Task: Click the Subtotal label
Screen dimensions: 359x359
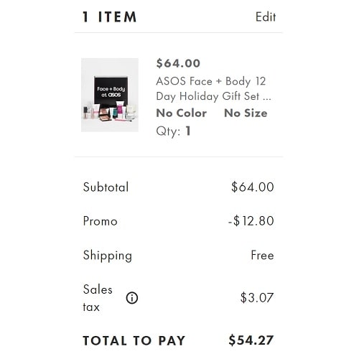Action: click(x=106, y=187)
